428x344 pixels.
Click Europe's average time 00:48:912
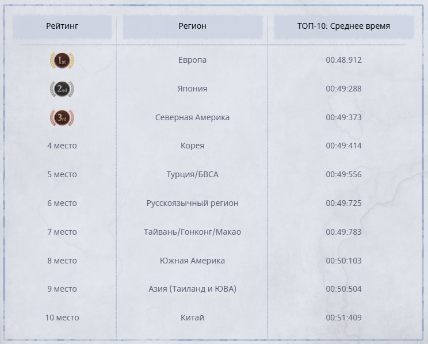pyautogui.click(x=343, y=60)
